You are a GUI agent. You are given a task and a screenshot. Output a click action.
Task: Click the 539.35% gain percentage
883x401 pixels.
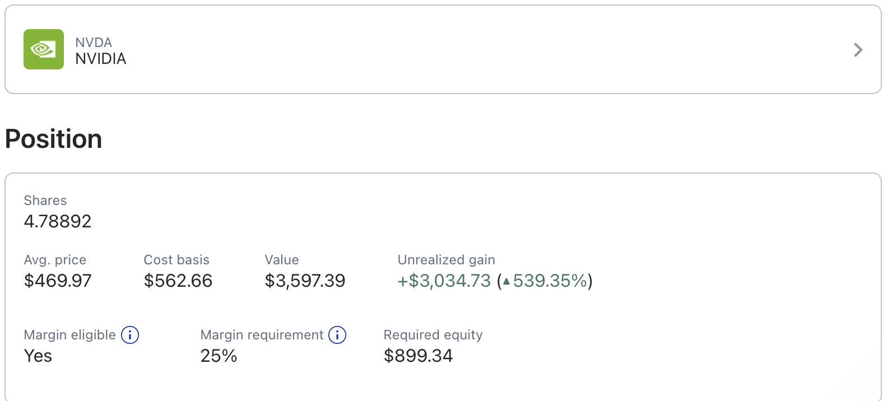pos(550,281)
